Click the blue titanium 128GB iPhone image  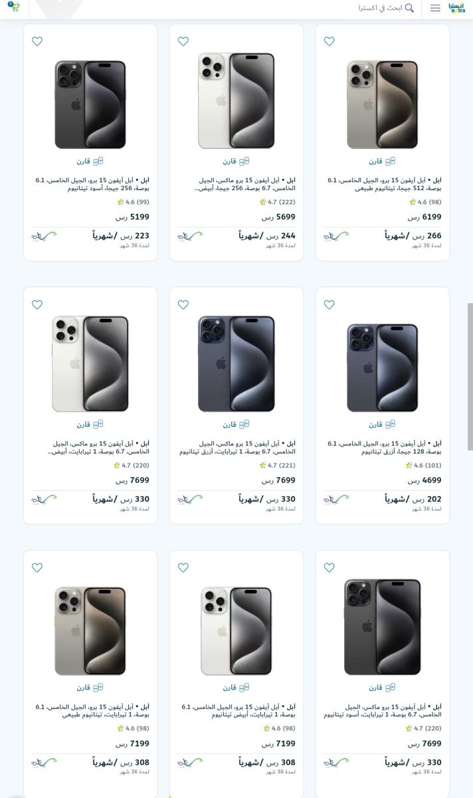click(382, 368)
